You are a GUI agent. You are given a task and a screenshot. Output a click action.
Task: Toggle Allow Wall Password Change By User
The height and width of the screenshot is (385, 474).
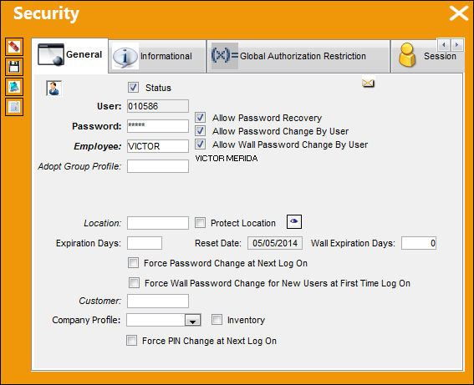click(x=200, y=144)
